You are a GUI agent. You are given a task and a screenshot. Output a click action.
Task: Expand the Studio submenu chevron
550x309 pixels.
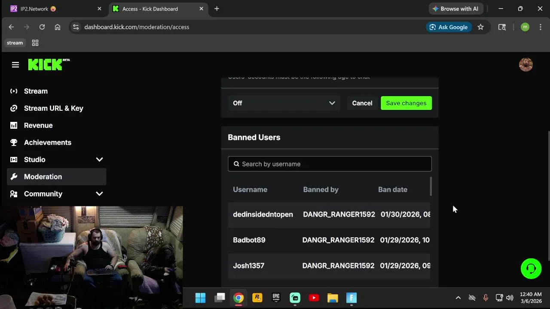tap(99, 160)
